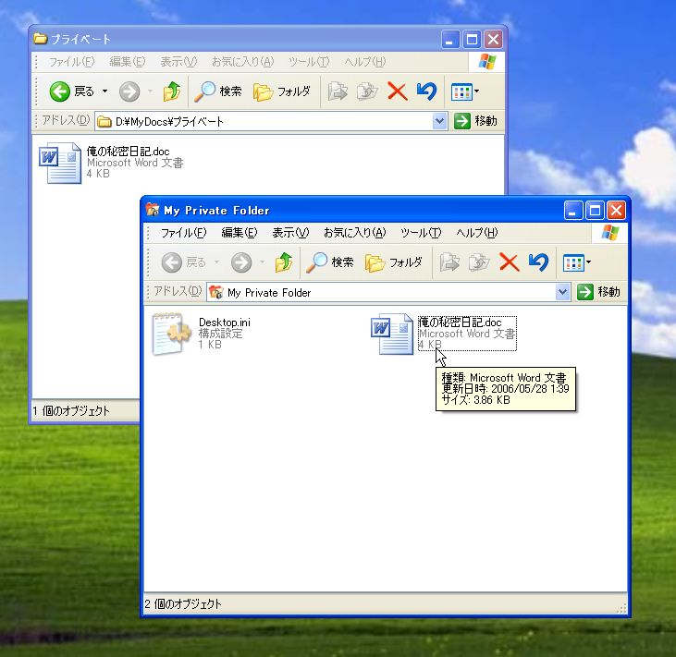Click Forward arrow in My Private Folder window
This screenshot has height=657, width=676.
point(241,262)
